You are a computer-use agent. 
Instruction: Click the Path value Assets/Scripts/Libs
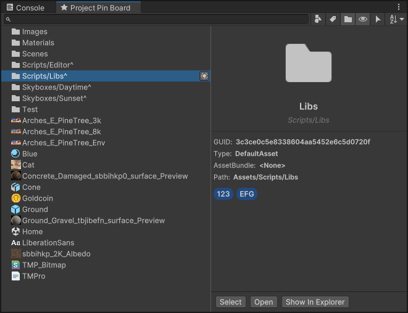click(265, 177)
